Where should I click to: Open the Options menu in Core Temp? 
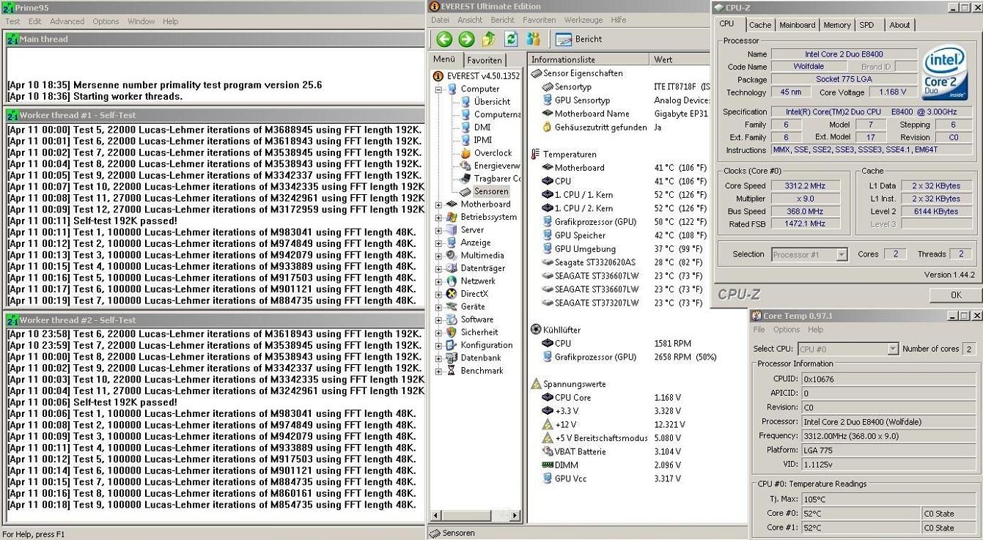tap(787, 330)
